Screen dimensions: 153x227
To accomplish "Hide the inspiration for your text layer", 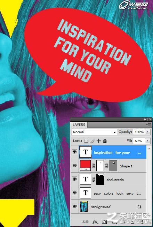I will pos(75,152).
